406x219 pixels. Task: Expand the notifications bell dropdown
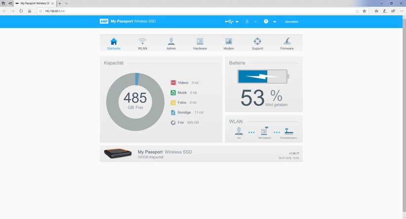click(251, 22)
